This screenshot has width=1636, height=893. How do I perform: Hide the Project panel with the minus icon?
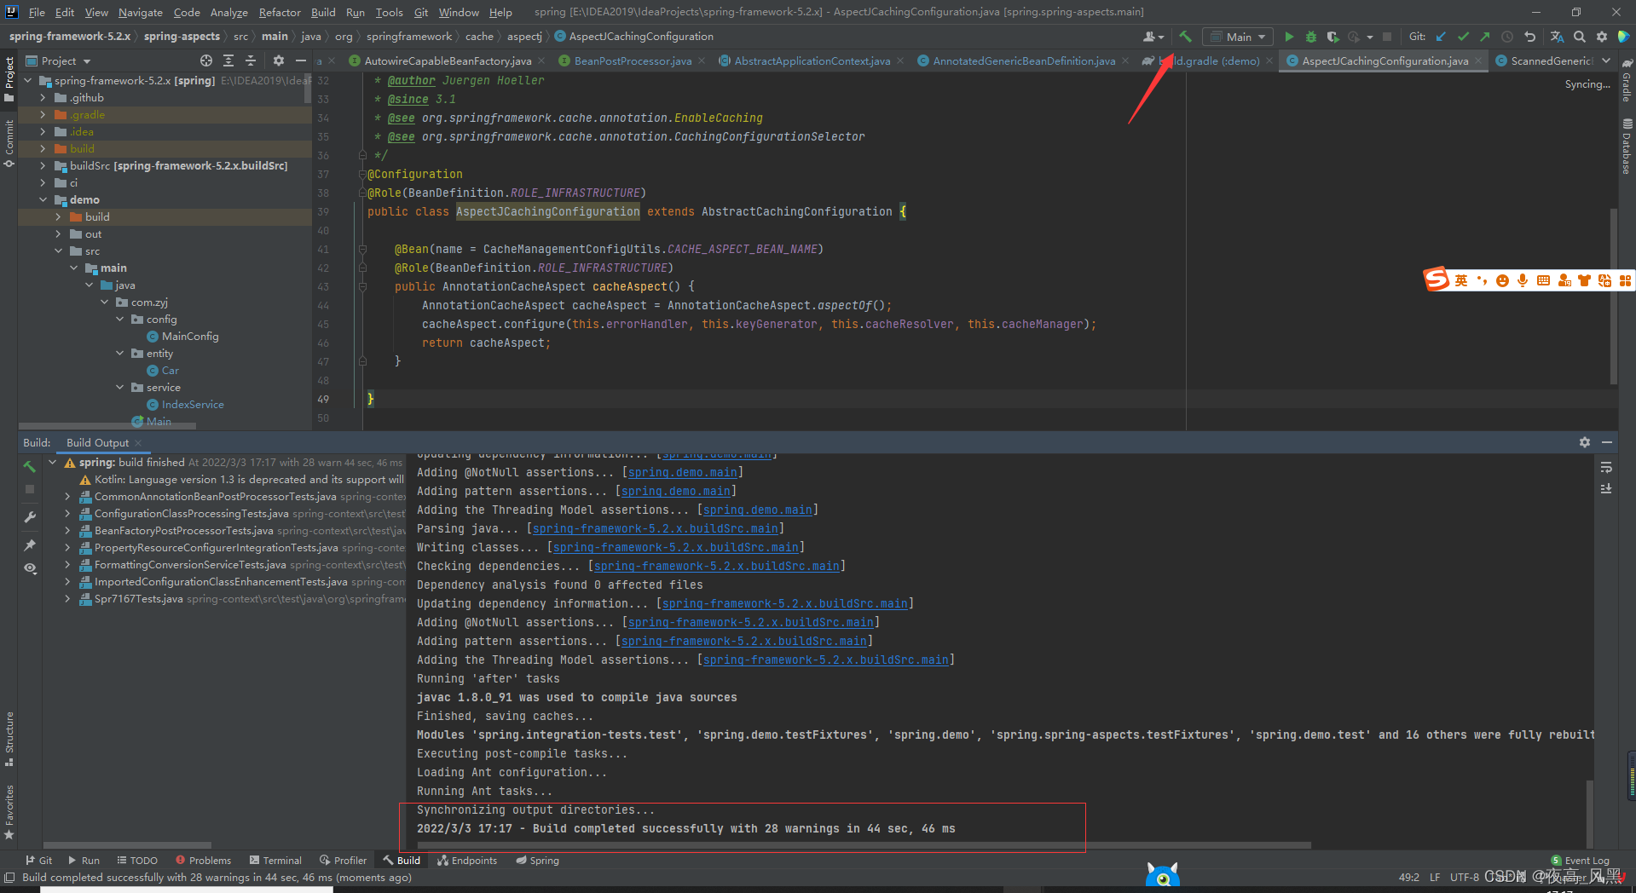[300, 60]
